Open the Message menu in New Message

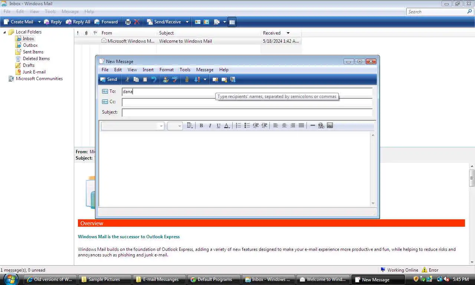pos(205,70)
